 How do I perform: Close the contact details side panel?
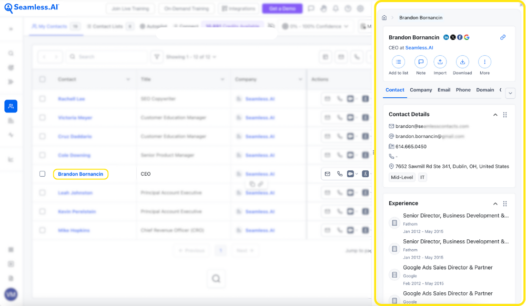[521, 5]
